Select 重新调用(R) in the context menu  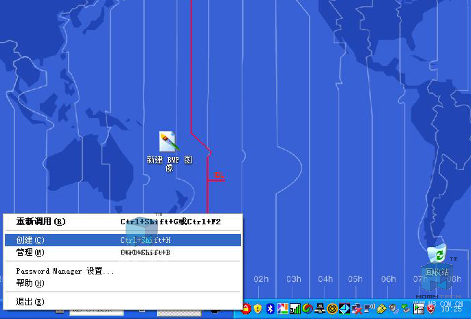pyautogui.click(x=41, y=222)
